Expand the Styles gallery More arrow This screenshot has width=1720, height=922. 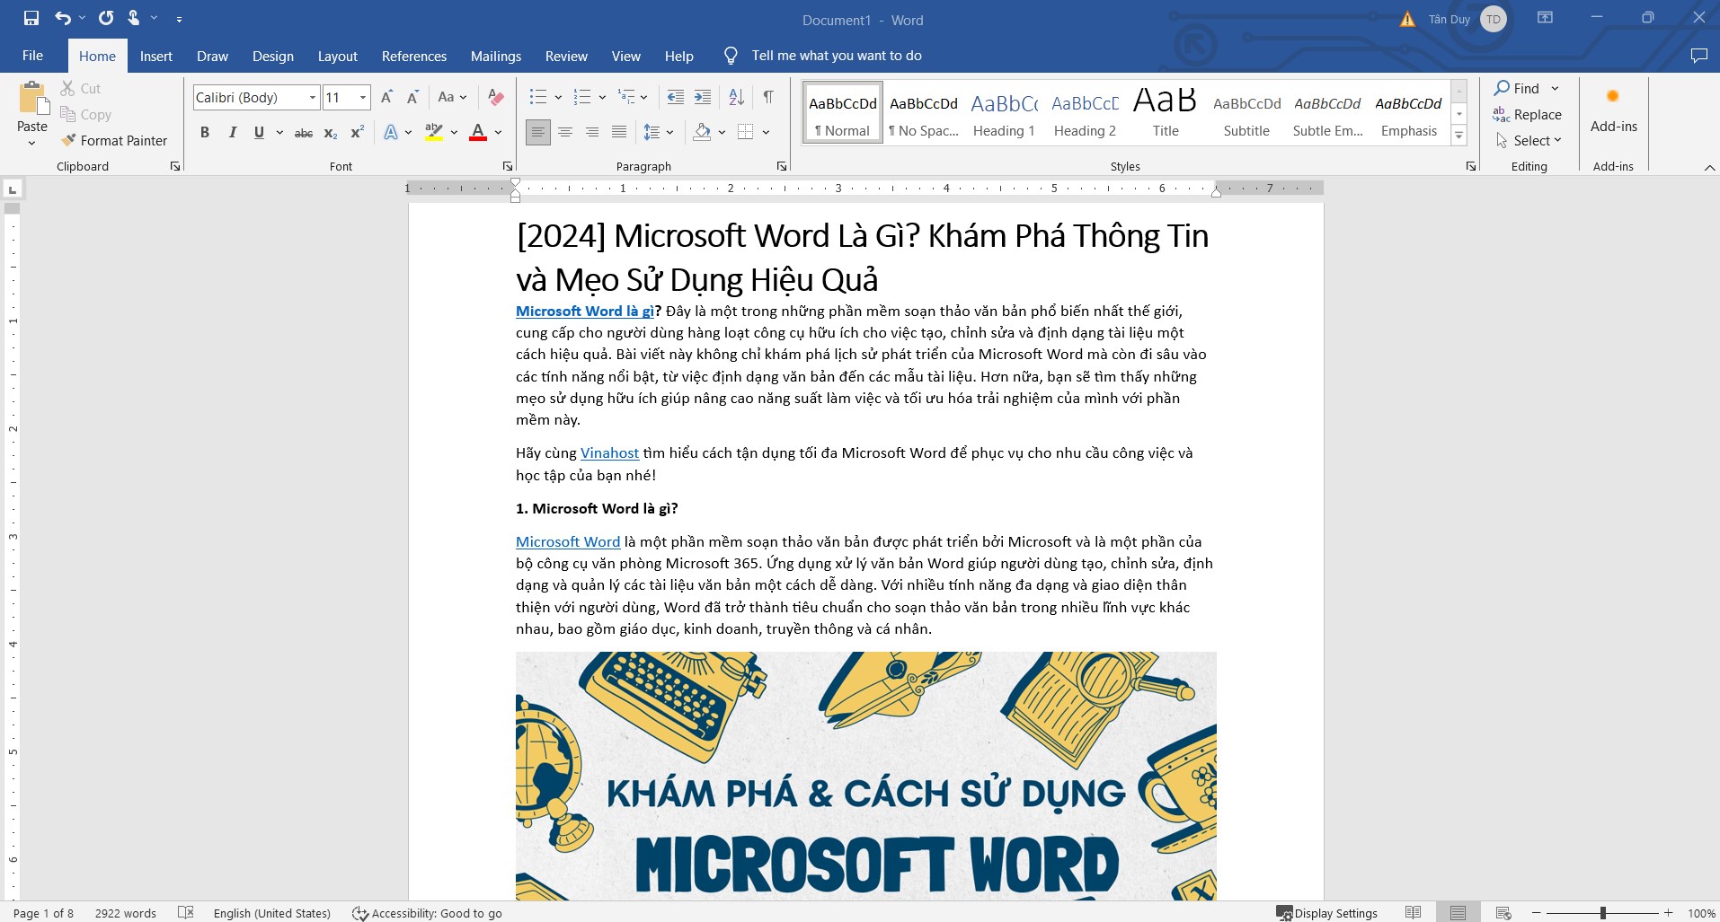(1459, 136)
